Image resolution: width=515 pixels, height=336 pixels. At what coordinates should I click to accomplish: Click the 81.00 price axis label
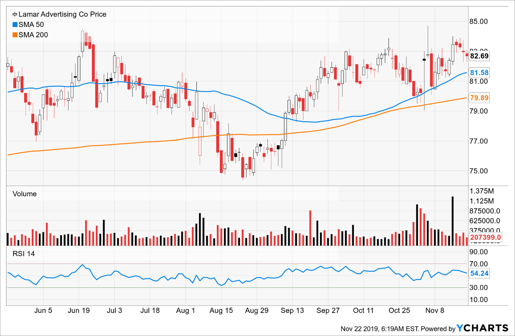point(479,81)
